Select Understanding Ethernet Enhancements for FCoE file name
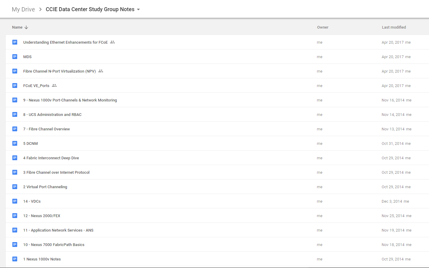This screenshot has width=429, height=268. [x=65, y=42]
